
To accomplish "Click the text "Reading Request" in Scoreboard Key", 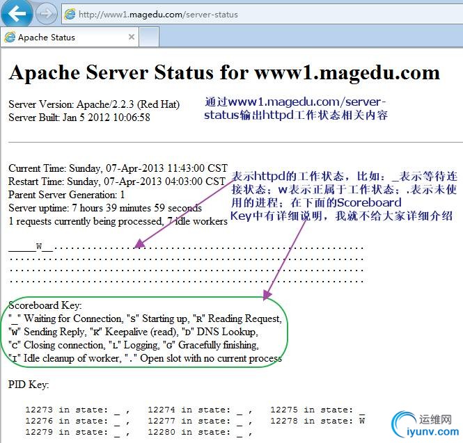I will coord(244,319).
